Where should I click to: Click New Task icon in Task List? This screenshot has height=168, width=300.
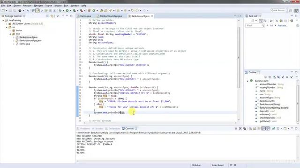pos(253,21)
